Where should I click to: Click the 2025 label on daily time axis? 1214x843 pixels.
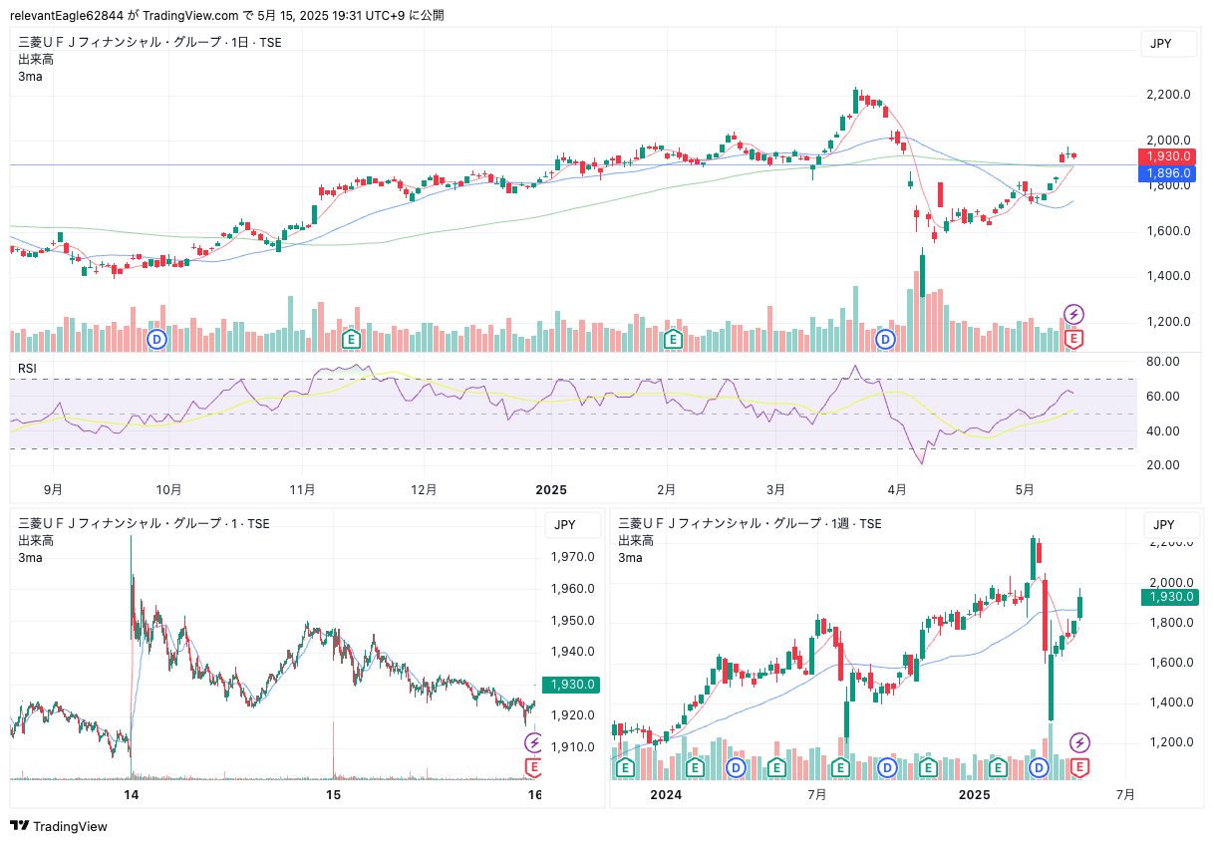550,489
